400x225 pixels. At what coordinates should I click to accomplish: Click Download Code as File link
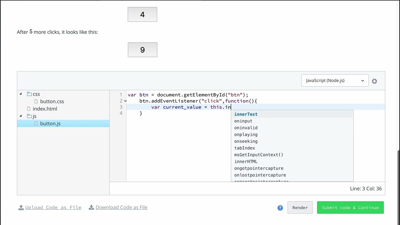pos(122,207)
